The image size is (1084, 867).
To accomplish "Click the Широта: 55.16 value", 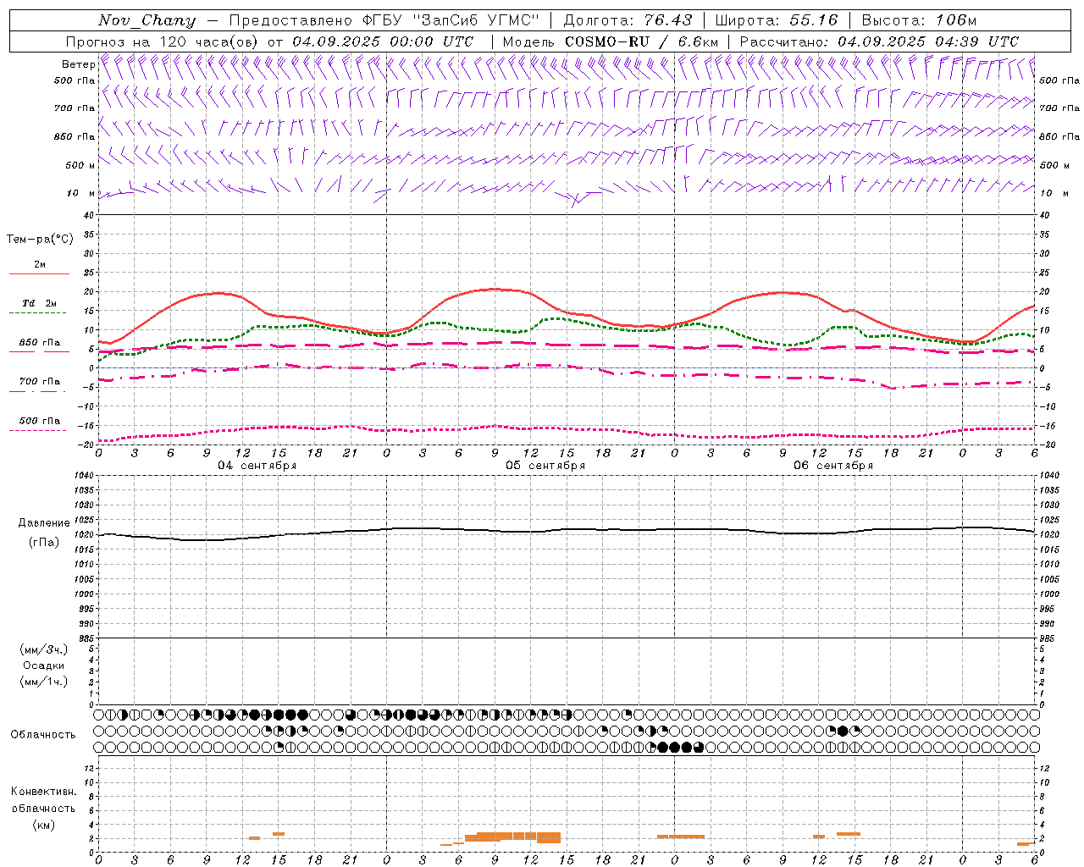I will [x=777, y=20].
